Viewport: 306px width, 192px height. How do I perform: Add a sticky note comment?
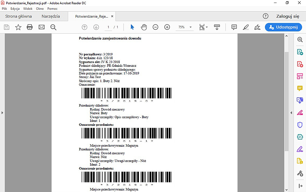click(x=234, y=27)
